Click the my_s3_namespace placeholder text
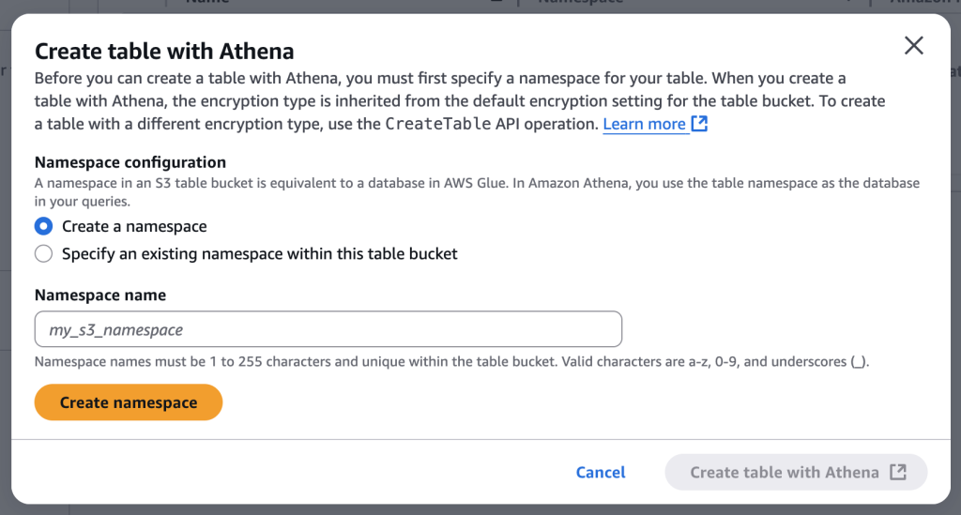The width and height of the screenshot is (961, 515). pos(115,330)
